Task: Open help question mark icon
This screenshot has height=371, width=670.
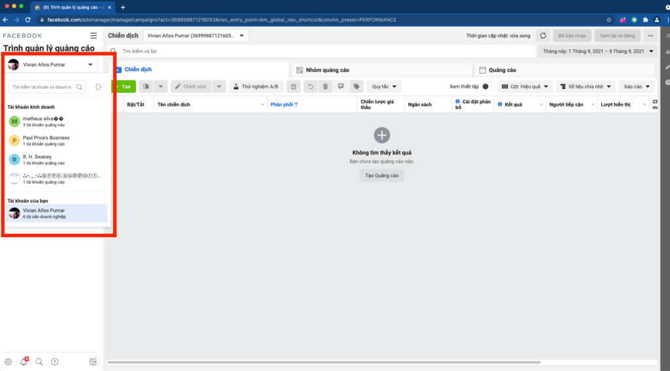Action: (x=55, y=362)
